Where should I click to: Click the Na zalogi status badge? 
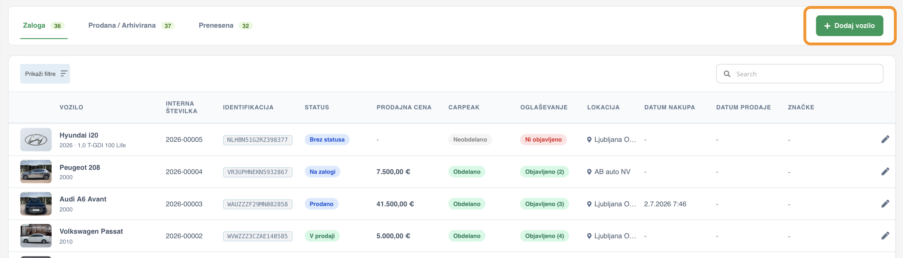click(x=322, y=172)
